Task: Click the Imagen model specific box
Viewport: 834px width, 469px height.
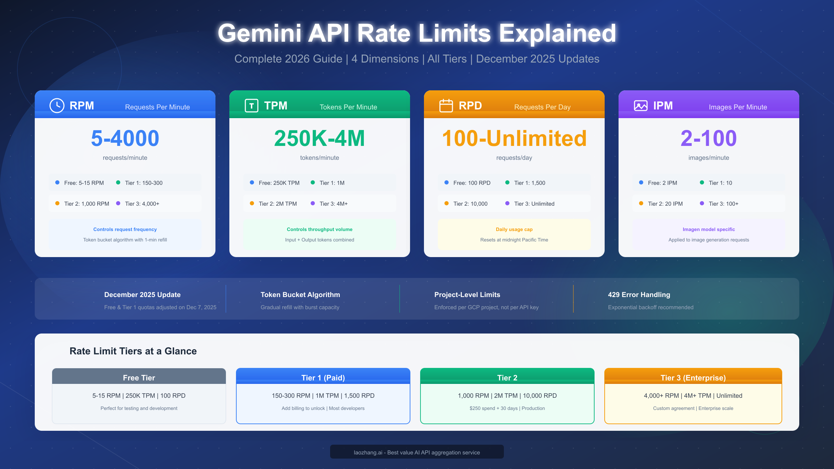Action: coord(709,234)
